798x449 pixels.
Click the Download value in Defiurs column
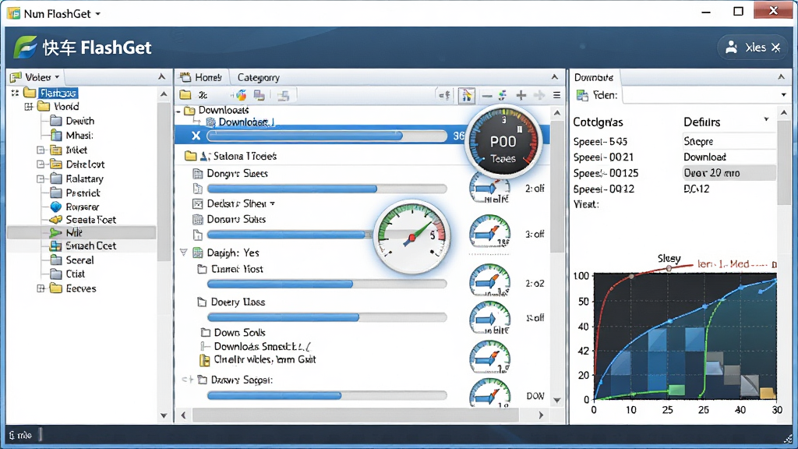tap(704, 157)
